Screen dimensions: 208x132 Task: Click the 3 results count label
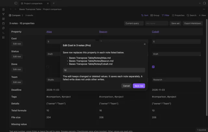(x=29, y=15)
